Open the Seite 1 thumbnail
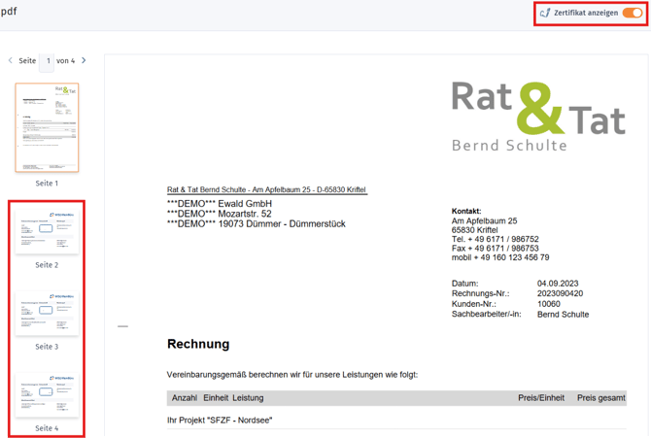 point(47,127)
